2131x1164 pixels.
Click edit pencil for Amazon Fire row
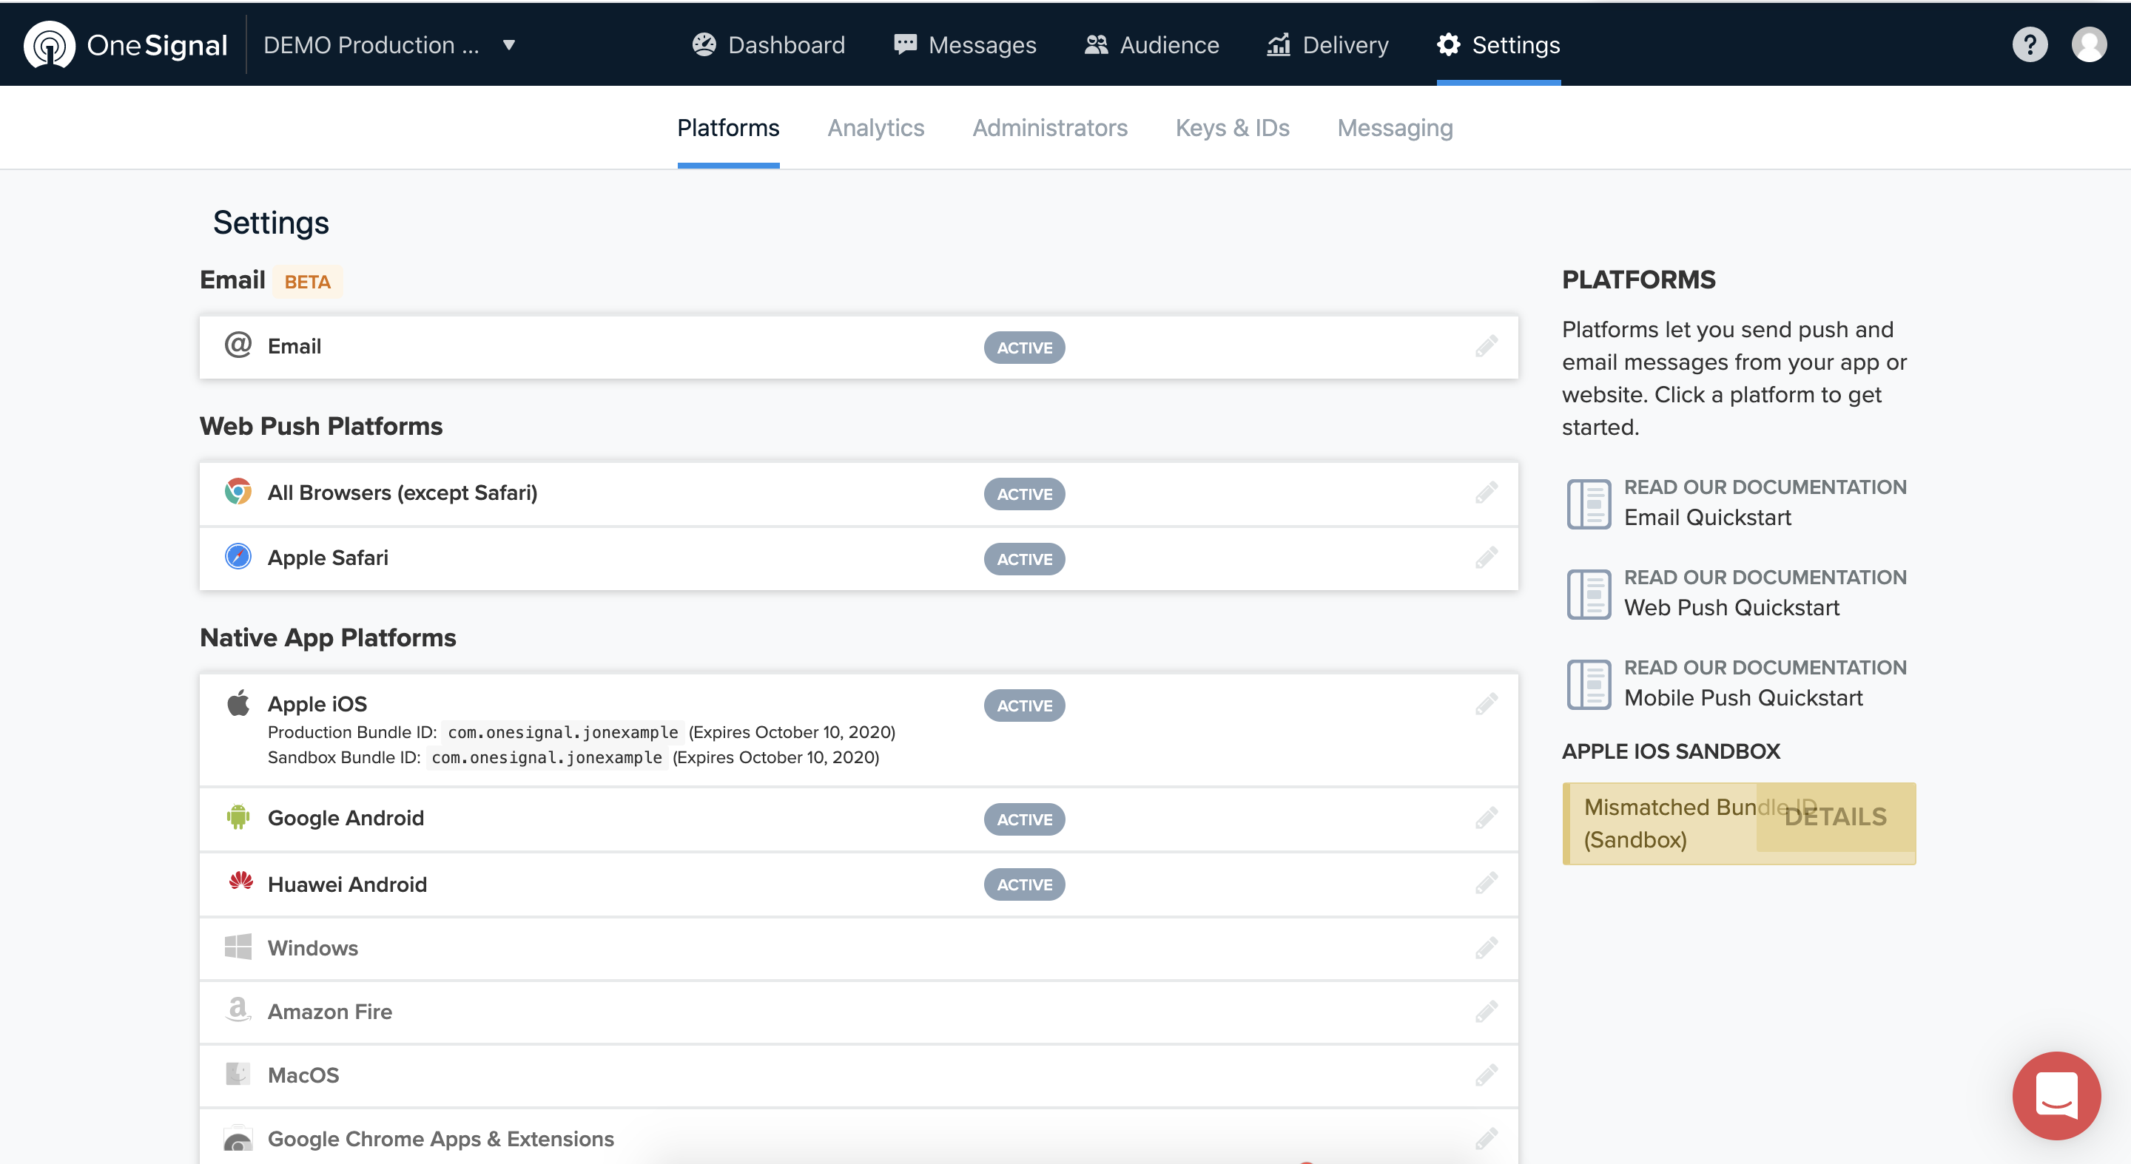click(x=1486, y=1011)
